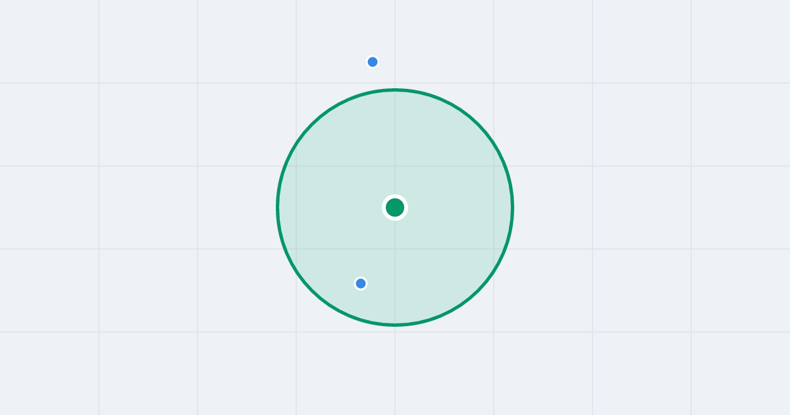Select the blue dot inside the green circle
This screenshot has width=790, height=415.
[361, 283]
